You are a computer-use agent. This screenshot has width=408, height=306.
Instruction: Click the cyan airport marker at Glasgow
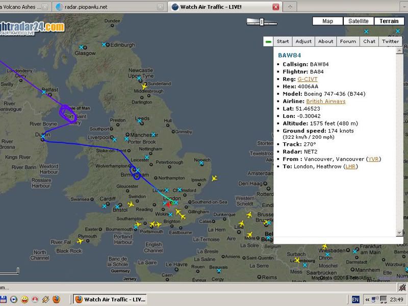coord(81,47)
